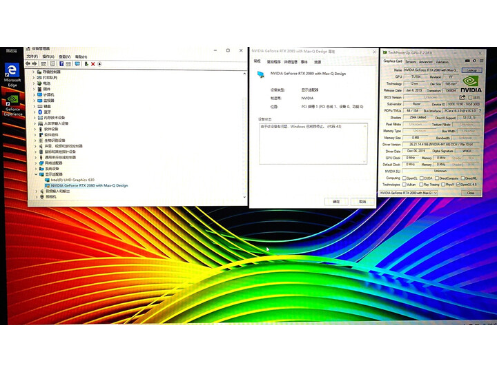Select the Bluetooth (蓝牙) device category
This screenshot has width=497, height=372.
[43, 112]
